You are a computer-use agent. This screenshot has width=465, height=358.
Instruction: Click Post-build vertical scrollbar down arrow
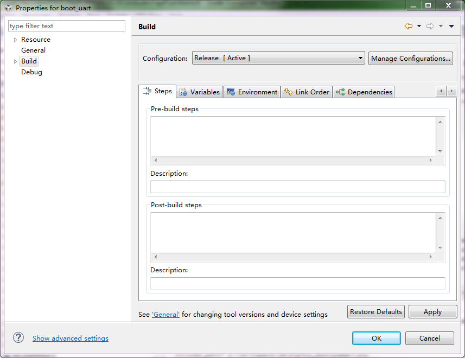click(440, 248)
